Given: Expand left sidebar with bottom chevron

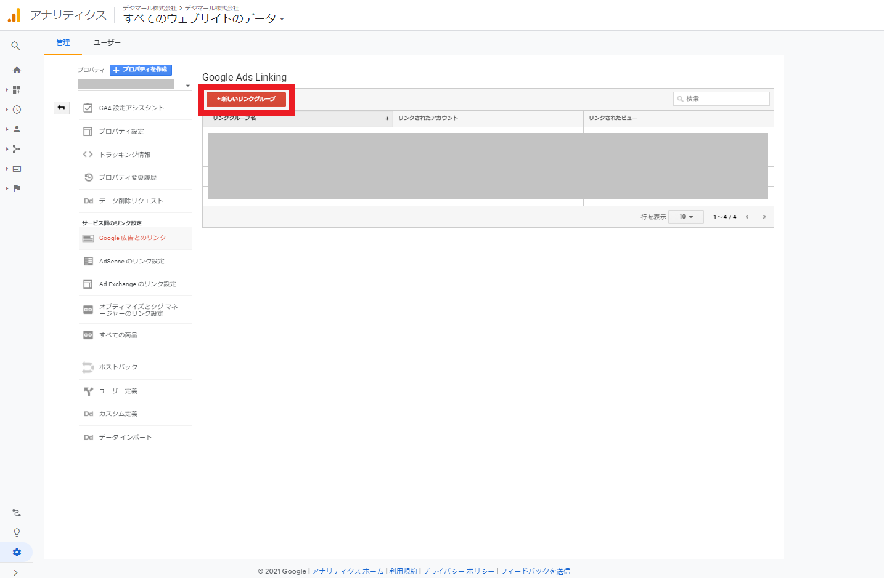Looking at the screenshot, I should tap(15, 572).
